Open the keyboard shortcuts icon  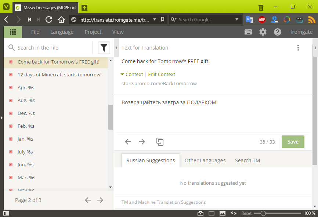(x=248, y=32)
